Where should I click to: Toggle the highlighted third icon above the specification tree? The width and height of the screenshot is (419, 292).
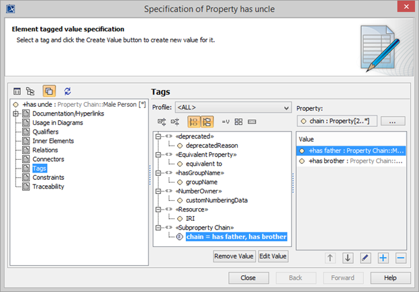[49, 91]
